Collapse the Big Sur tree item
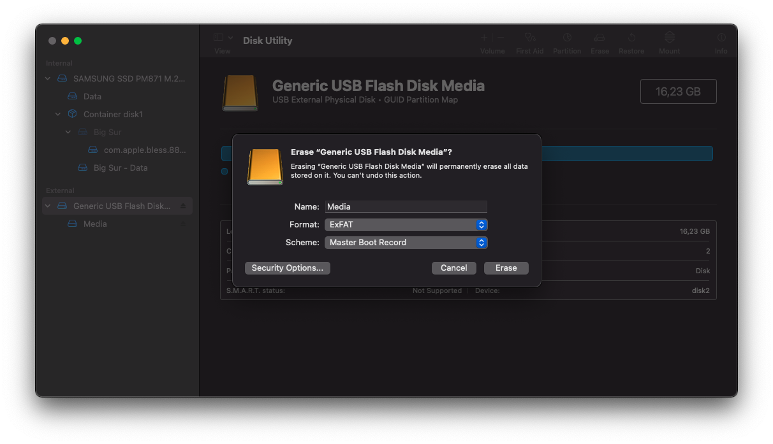Image resolution: width=773 pixels, height=444 pixels. pos(68,132)
